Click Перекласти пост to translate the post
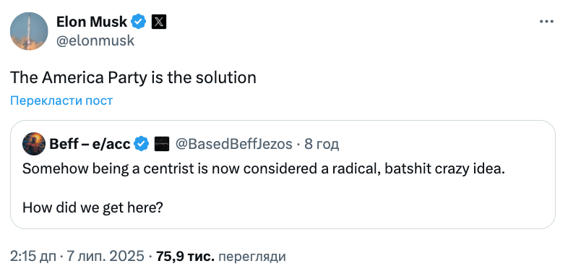 click(61, 100)
